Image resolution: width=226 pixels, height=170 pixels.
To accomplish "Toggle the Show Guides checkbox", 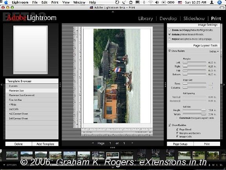I will [x=169, y=125].
